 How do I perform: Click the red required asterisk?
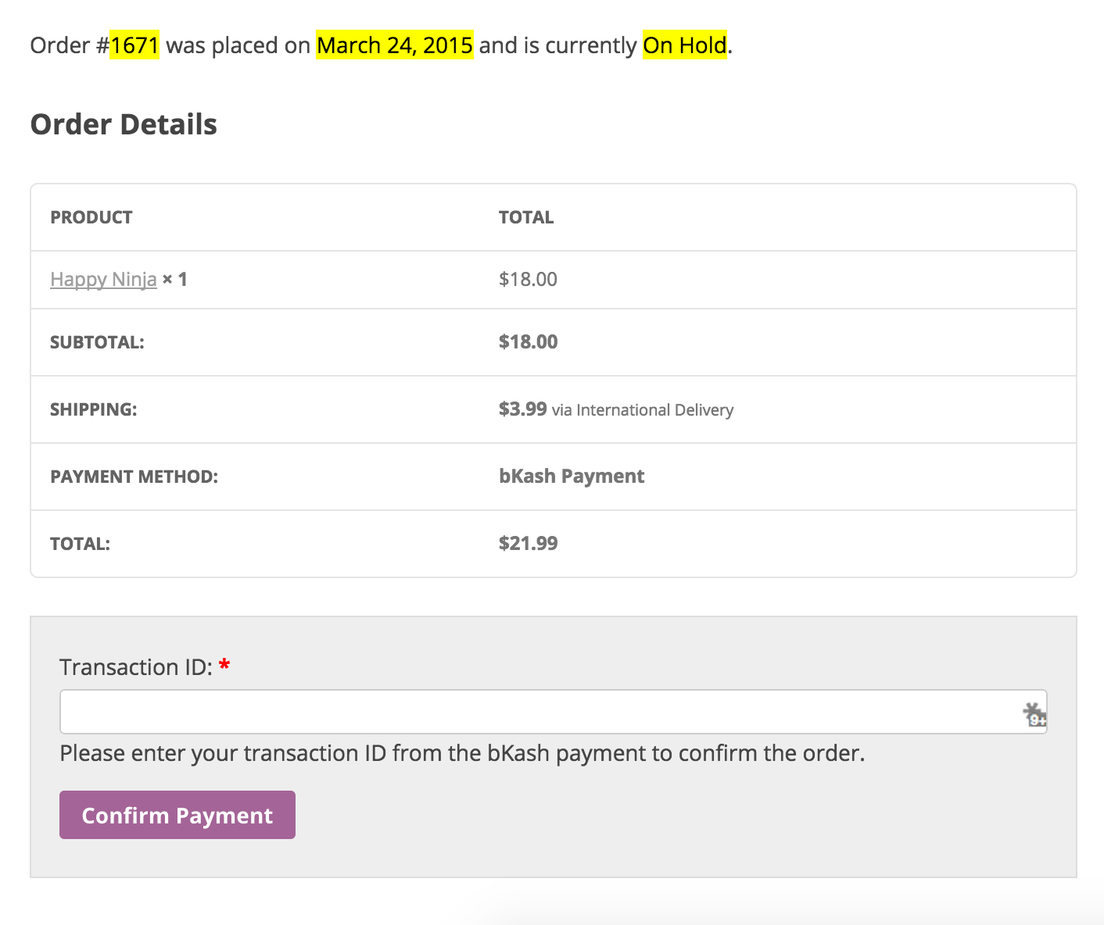224,666
